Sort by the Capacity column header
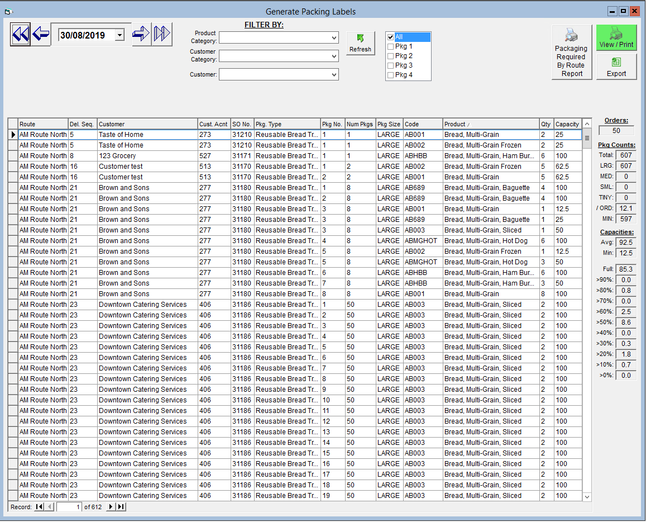Viewport: 646px width, 522px height. pos(568,124)
